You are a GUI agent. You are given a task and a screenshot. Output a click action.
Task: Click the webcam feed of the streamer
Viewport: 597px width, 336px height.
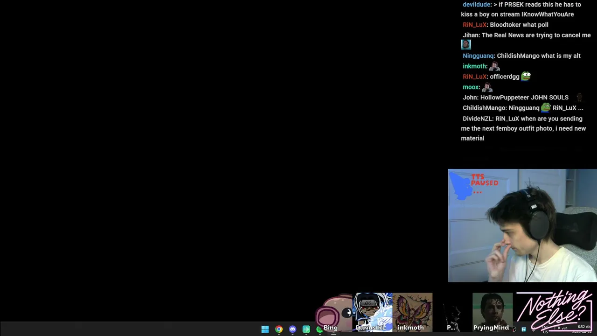point(522,226)
